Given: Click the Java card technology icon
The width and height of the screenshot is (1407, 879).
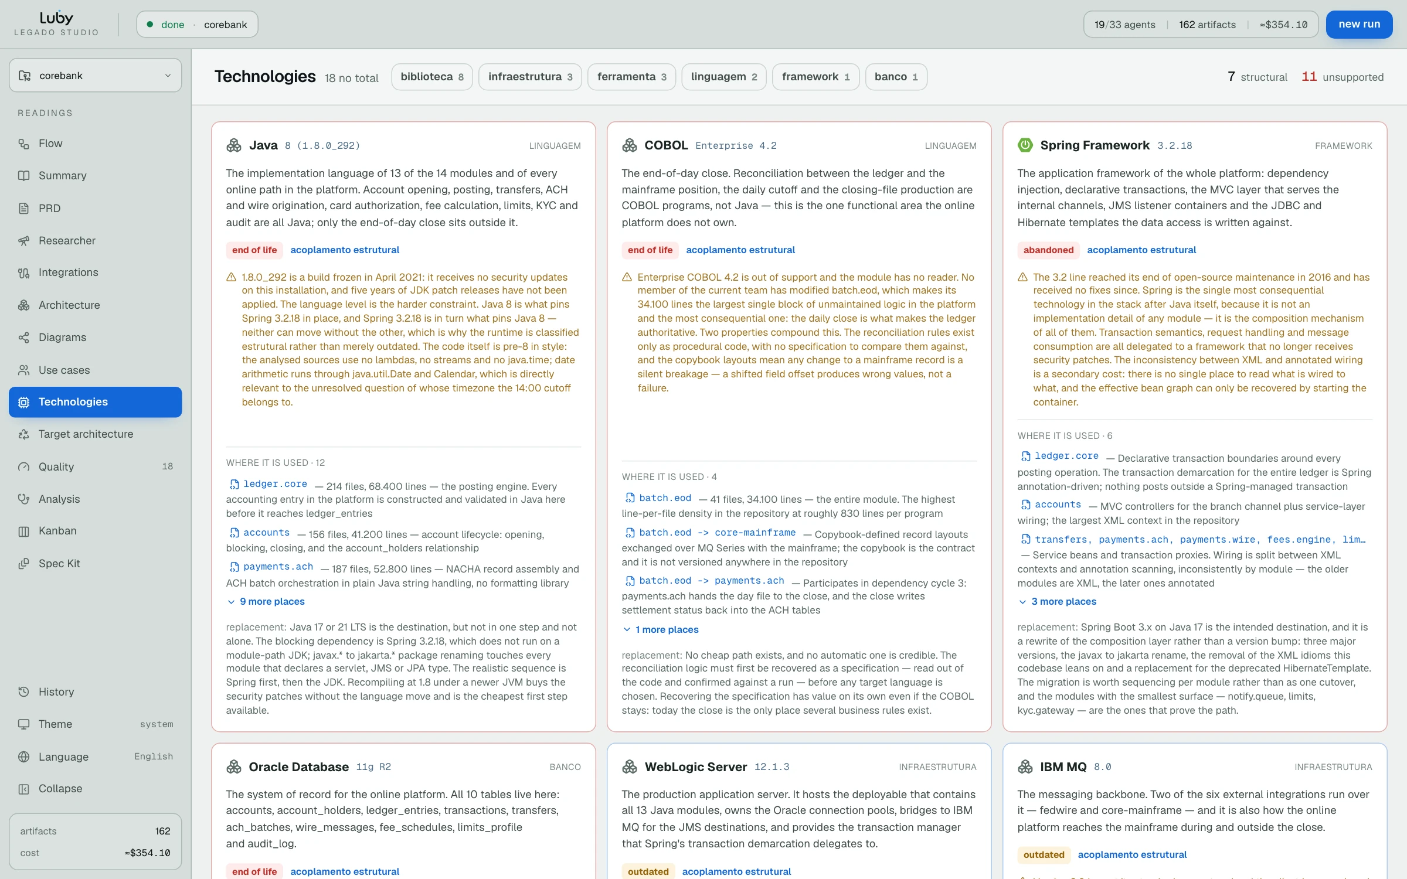Looking at the screenshot, I should pos(234,145).
